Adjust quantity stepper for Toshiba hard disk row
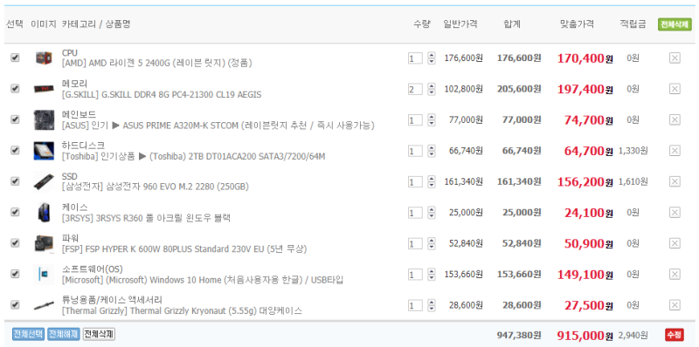Viewport: 699px width, 347px height. point(431,151)
